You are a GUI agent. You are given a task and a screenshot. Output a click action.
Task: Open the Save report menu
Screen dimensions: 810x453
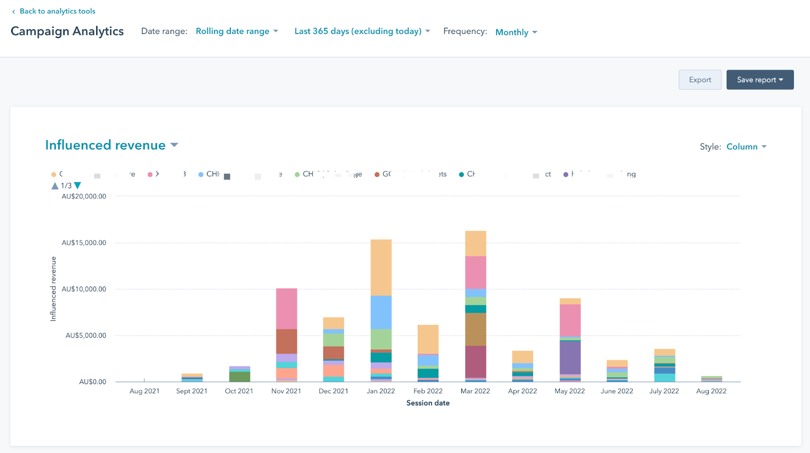point(759,80)
